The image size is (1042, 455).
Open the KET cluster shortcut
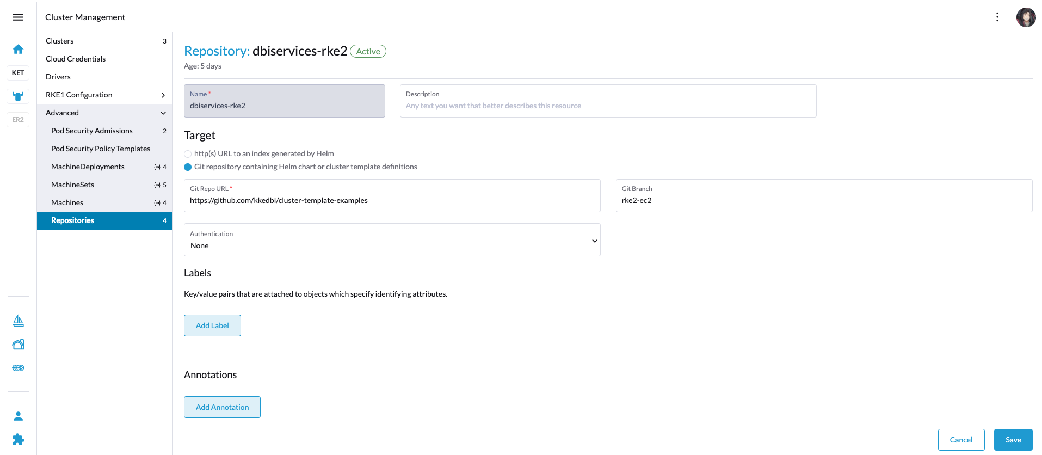18,73
